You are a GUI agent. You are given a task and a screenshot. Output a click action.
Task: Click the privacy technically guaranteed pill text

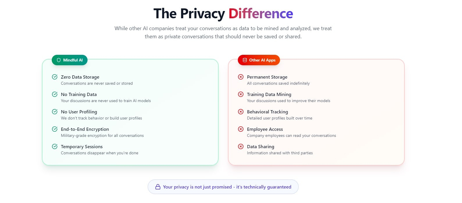[x=227, y=187]
